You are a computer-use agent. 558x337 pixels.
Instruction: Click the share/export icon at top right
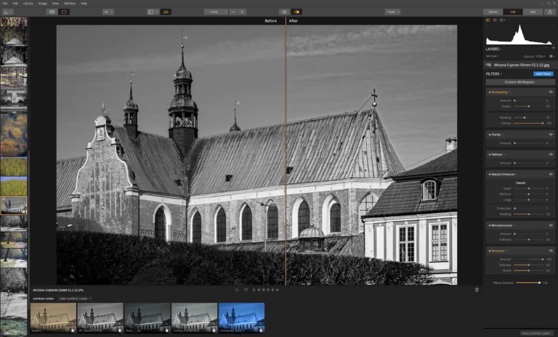click(x=549, y=11)
